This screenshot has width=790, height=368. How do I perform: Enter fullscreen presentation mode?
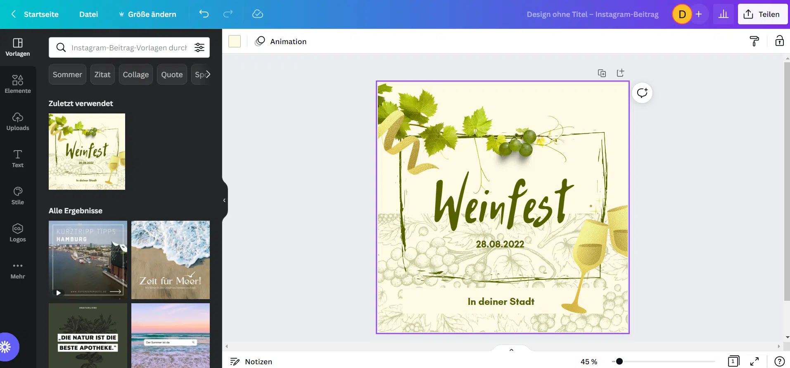pos(754,361)
